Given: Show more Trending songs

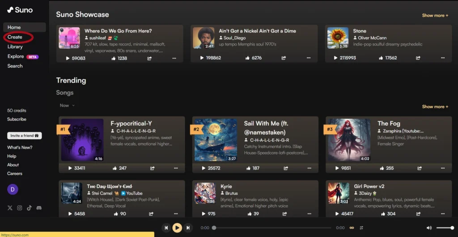Looking at the screenshot, I should coord(435,107).
